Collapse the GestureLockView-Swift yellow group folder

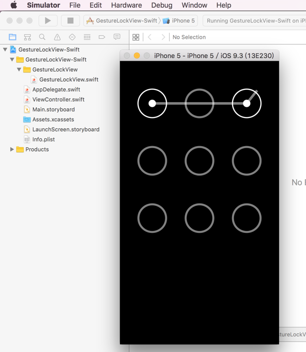pyautogui.click(x=12, y=59)
